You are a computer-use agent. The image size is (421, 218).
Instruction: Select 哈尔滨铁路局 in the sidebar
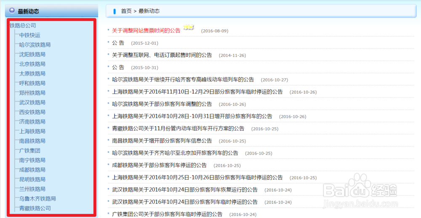pos(35,45)
